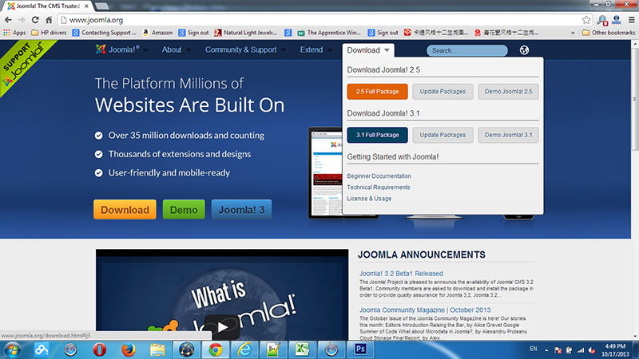Launch Firefox from the taskbar
Screen dimensions: 639x359
[x=129, y=349]
